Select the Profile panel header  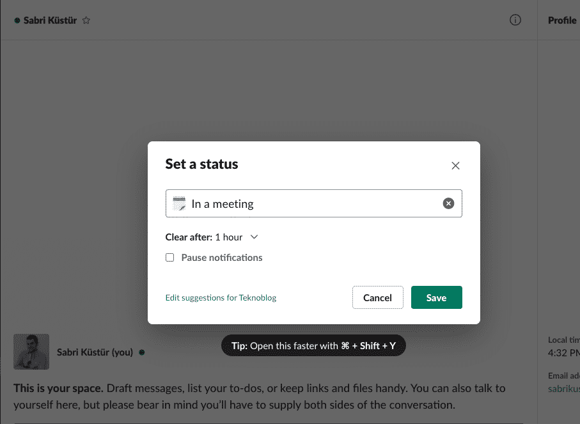tap(562, 20)
